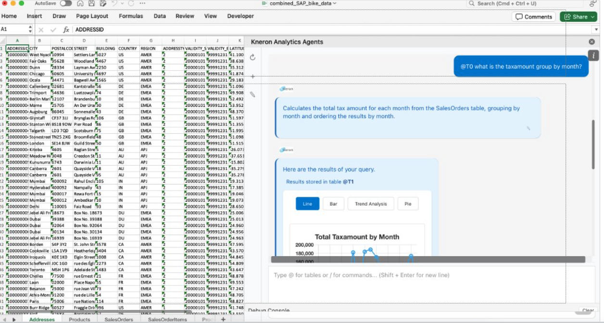
Task: Close the Kneron Analytics Agents pane
Action: coord(592,42)
